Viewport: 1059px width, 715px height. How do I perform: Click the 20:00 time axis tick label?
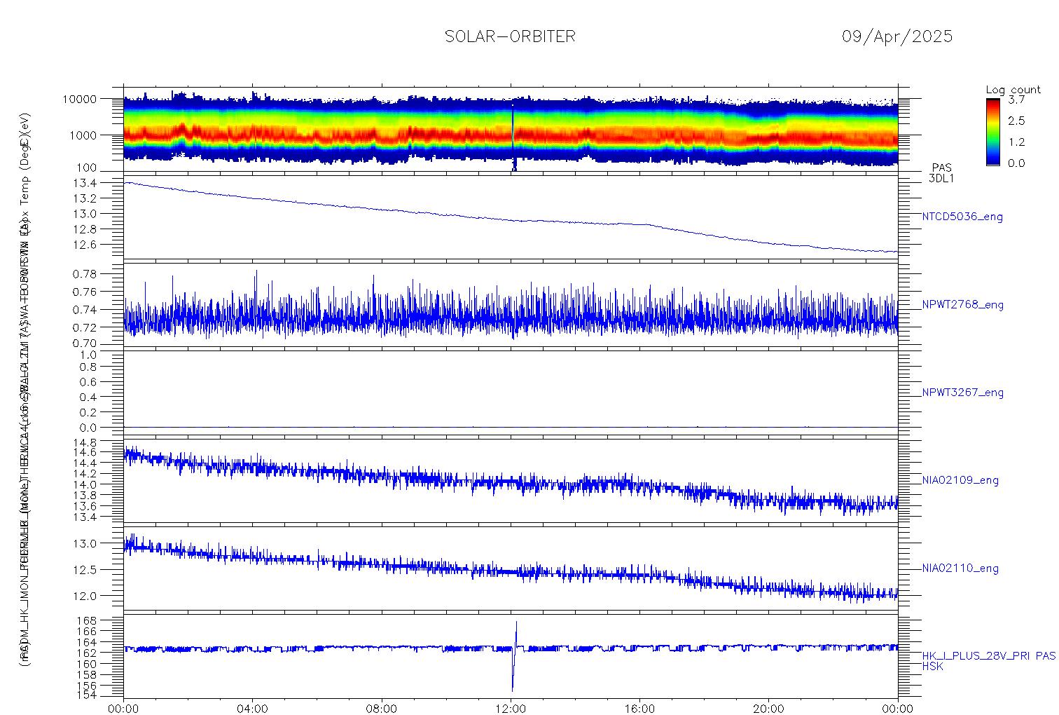click(x=768, y=709)
